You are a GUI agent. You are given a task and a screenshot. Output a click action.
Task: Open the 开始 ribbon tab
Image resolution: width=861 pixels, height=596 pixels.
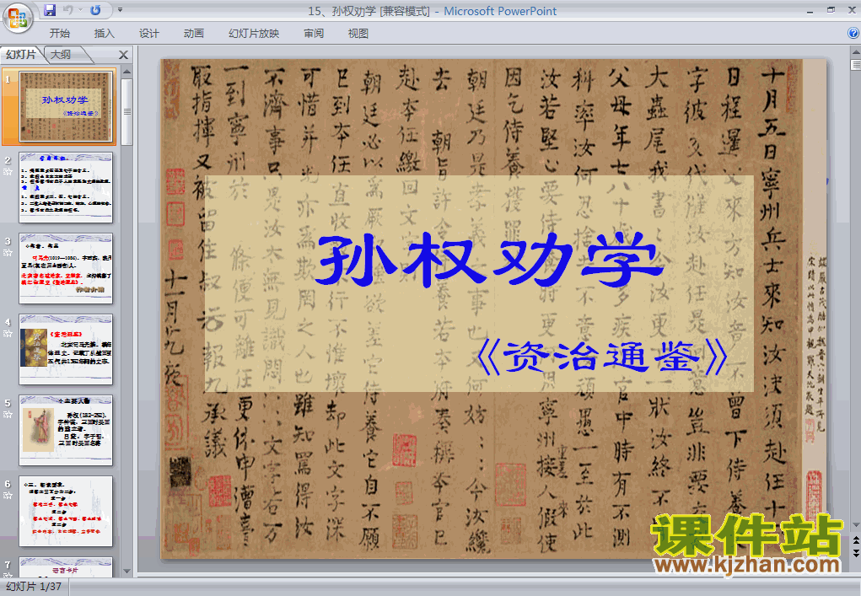[x=59, y=34]
